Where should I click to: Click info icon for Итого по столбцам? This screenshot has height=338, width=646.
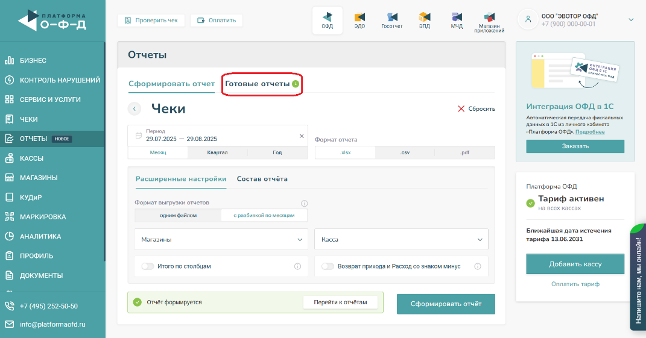[x=297, y=266]
